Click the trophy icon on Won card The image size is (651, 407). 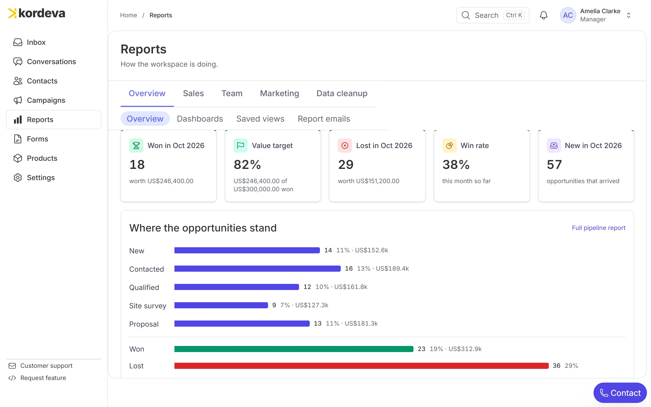pos(136,146)
